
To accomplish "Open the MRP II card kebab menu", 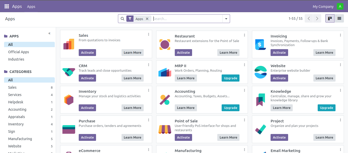I will (x=245, y=65).
